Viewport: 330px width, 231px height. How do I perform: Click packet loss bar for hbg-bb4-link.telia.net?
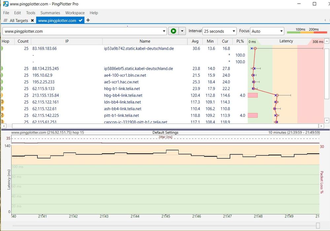pyautogui.click(x=253, y=95)
